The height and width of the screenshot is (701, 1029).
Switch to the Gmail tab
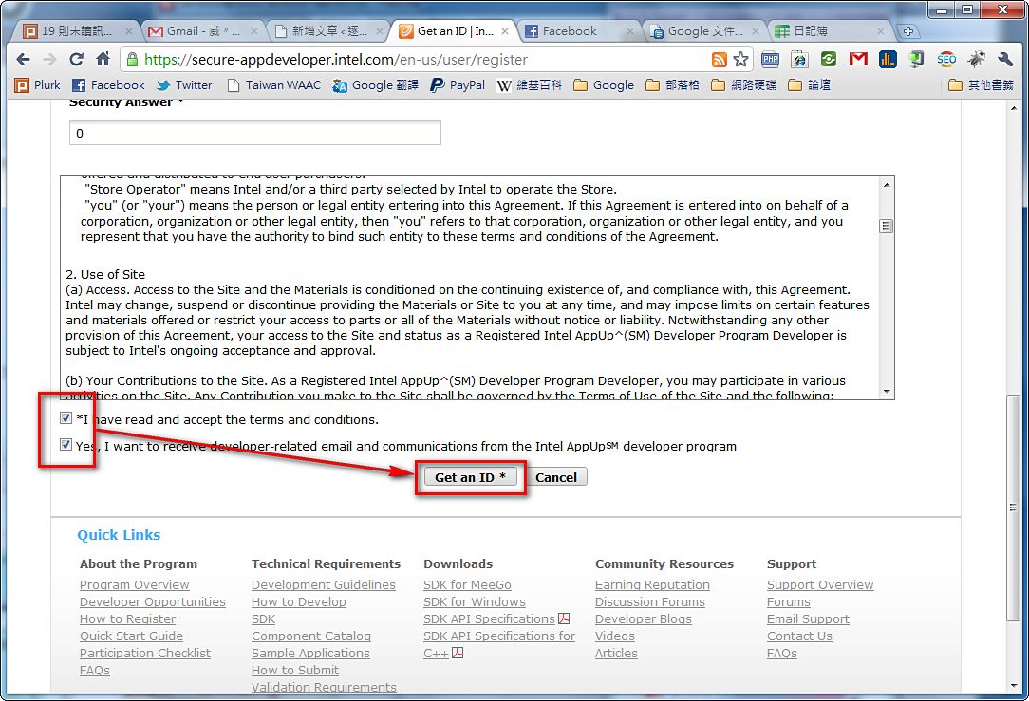pos(203,31)
